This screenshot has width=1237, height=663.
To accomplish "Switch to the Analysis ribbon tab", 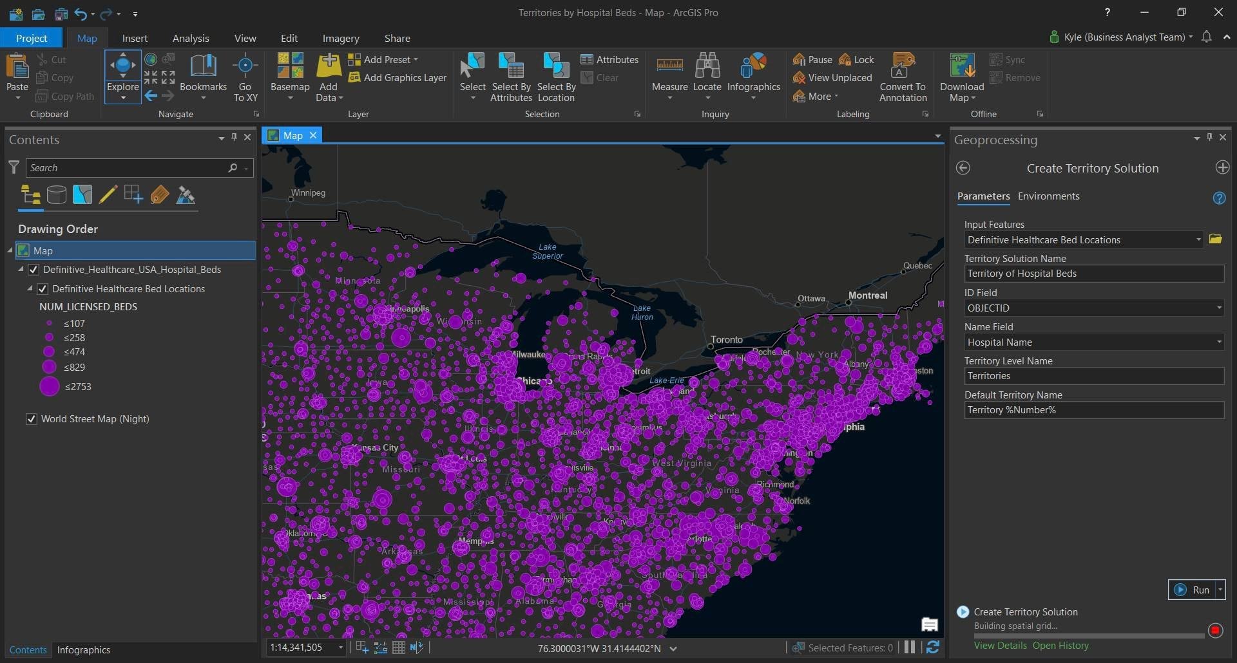I will (191, 39).
